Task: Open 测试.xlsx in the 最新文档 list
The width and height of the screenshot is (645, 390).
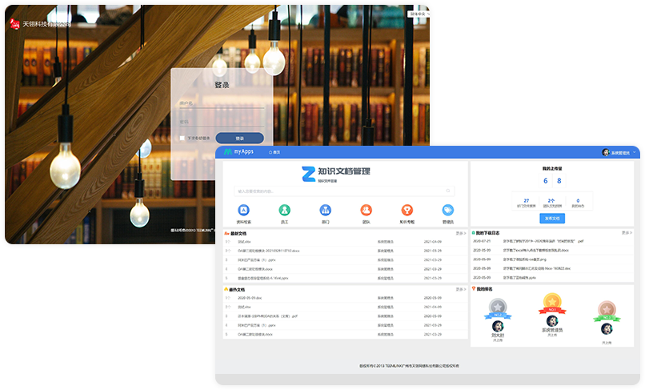Action: tap(244, 241)
